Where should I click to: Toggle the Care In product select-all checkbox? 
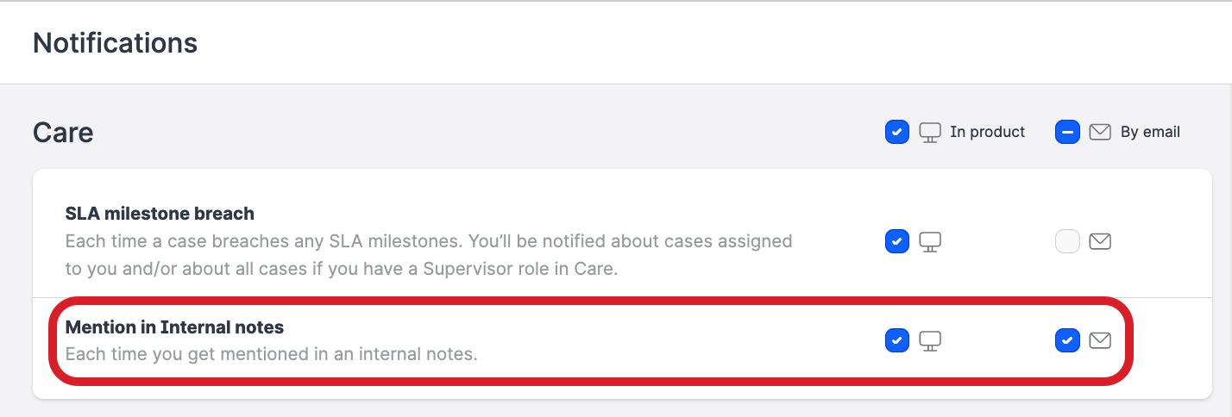pyautogui.click(x=897, y=133)
